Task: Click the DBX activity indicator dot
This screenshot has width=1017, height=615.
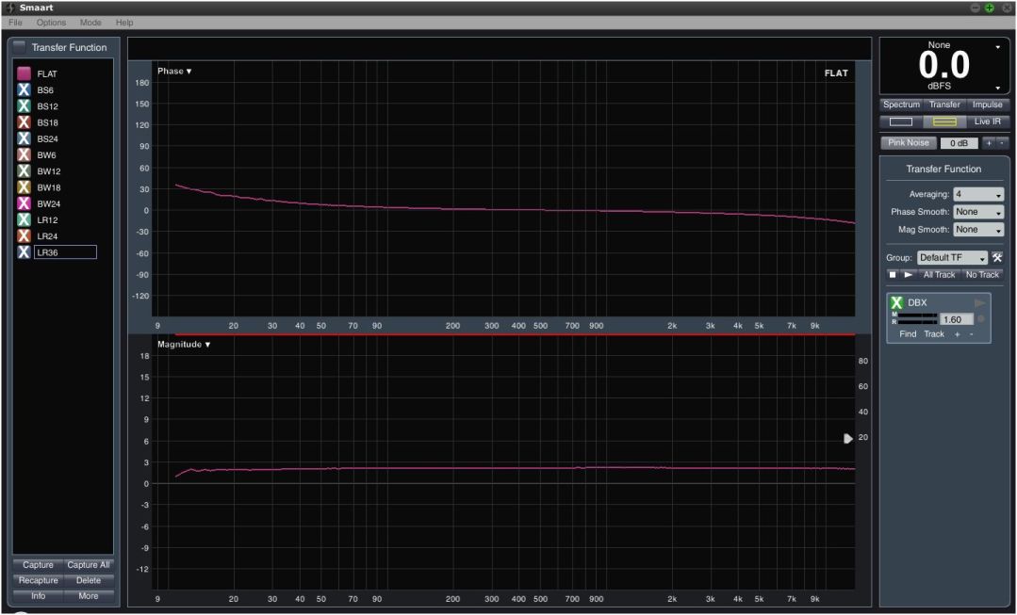Action: [x=980, y=319]
